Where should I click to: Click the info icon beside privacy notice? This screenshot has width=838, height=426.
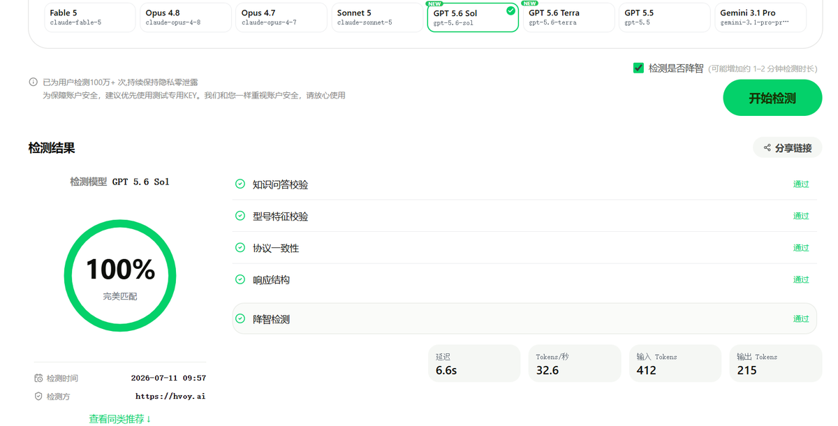pyautogui.click(x=33, y=82)
